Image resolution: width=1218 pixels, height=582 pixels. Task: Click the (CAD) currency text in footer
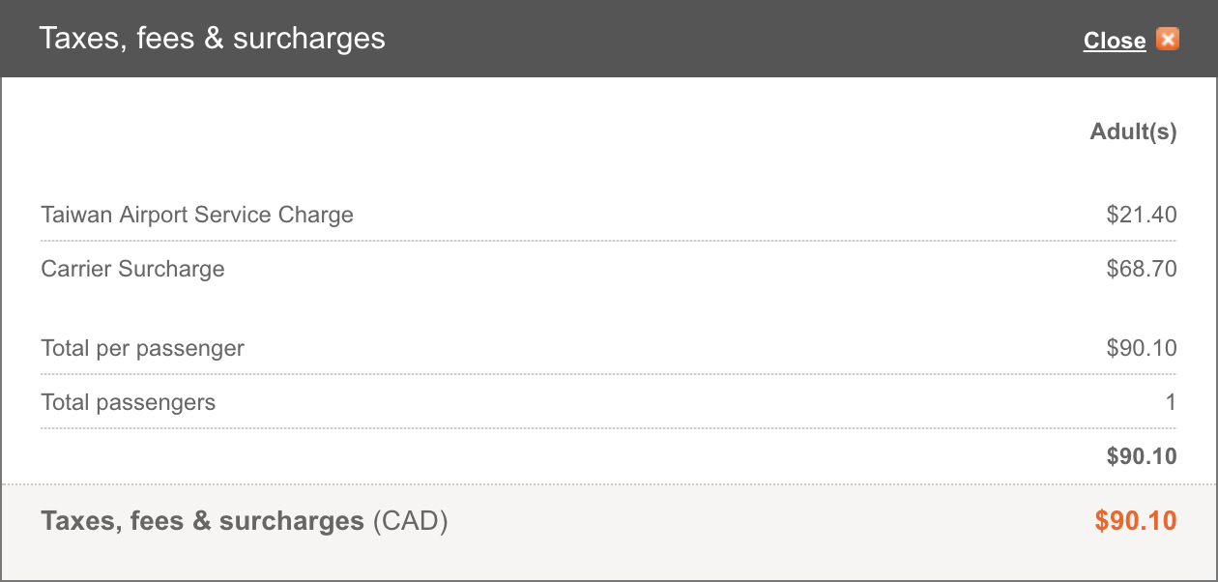tap(410, 522)
